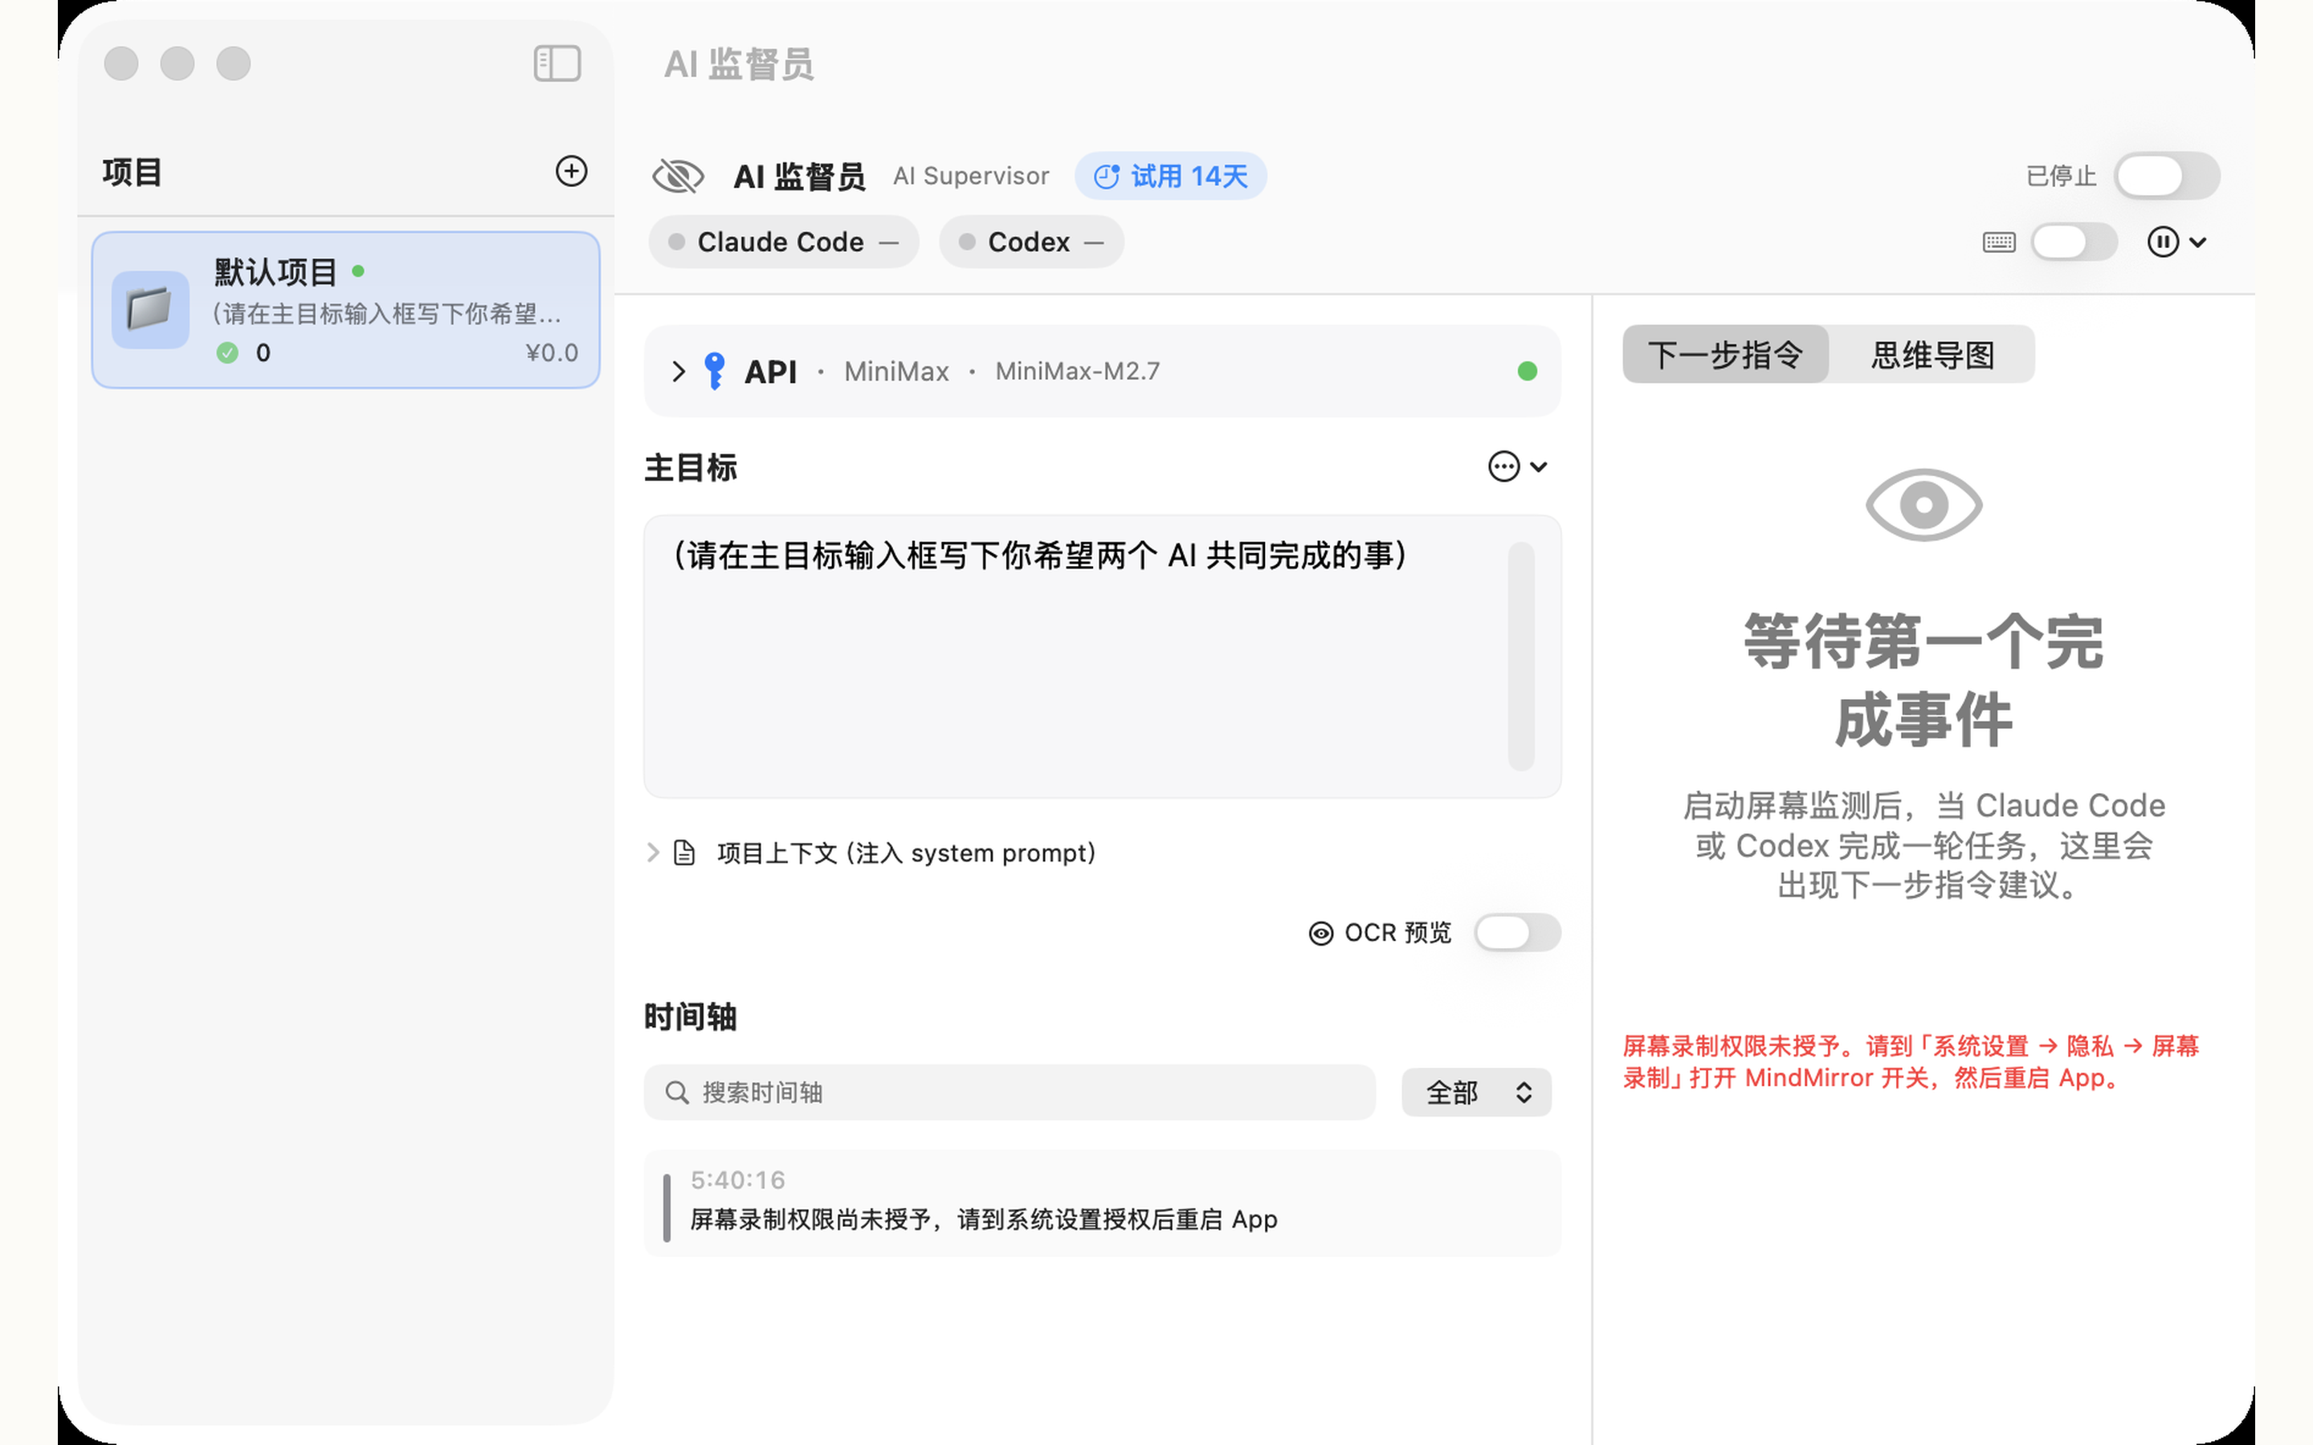This screenshot has width=2313, height=1445.
Task: Click the main goal text area scrollbar
Action: (1520, 656)
